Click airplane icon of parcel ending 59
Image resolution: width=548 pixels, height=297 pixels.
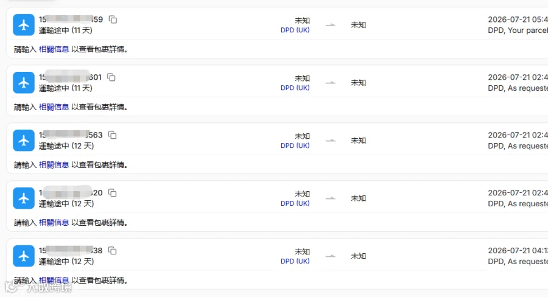24,25
